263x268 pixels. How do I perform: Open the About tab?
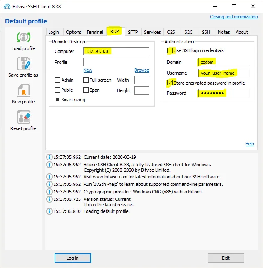(x=242, y=32)
